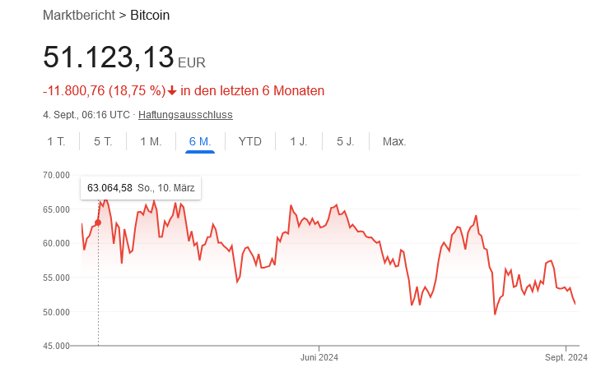Click the Juni 2024 axis label
Viewport: 596px width, 372px height.
(x=319, y=357)
